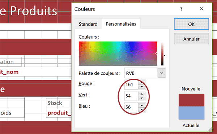Click the Vert value field
Viewport: 217px width, 134px height.
tap(132, 96)
